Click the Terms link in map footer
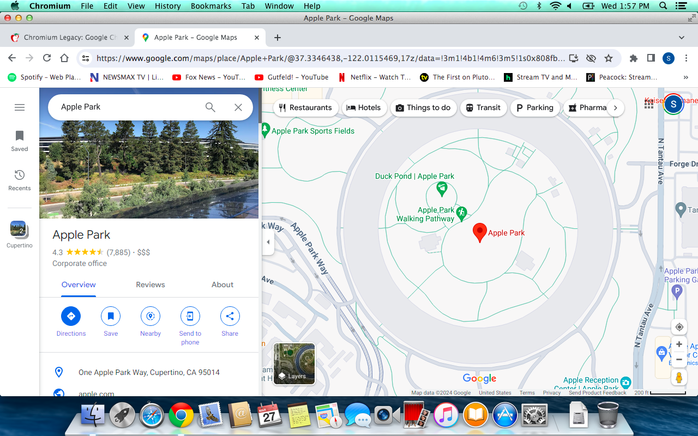This screenshot has height=436, width=698. coord(527,392)
